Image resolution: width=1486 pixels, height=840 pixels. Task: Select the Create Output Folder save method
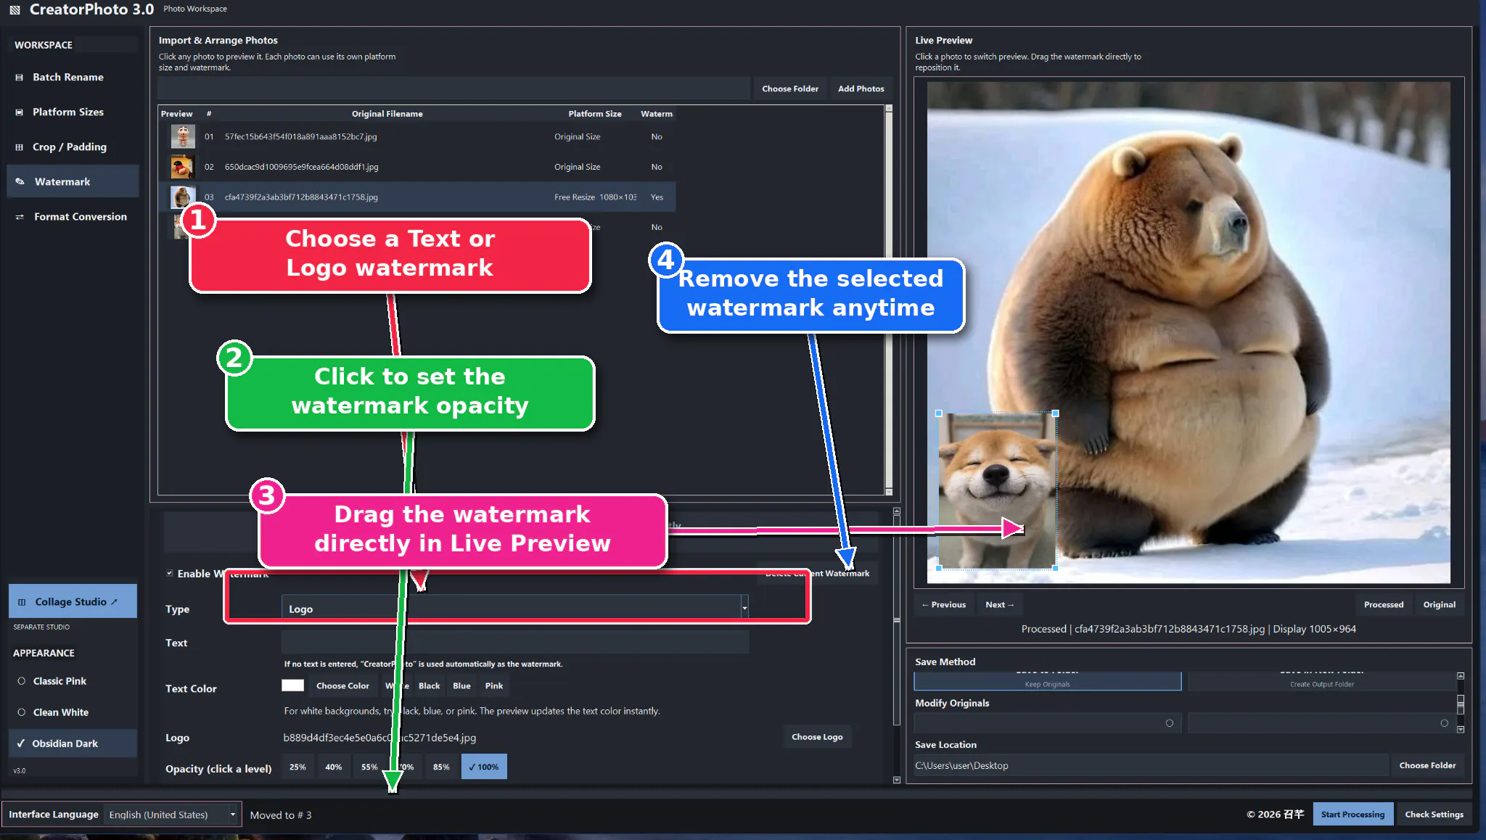[1322, 681]
